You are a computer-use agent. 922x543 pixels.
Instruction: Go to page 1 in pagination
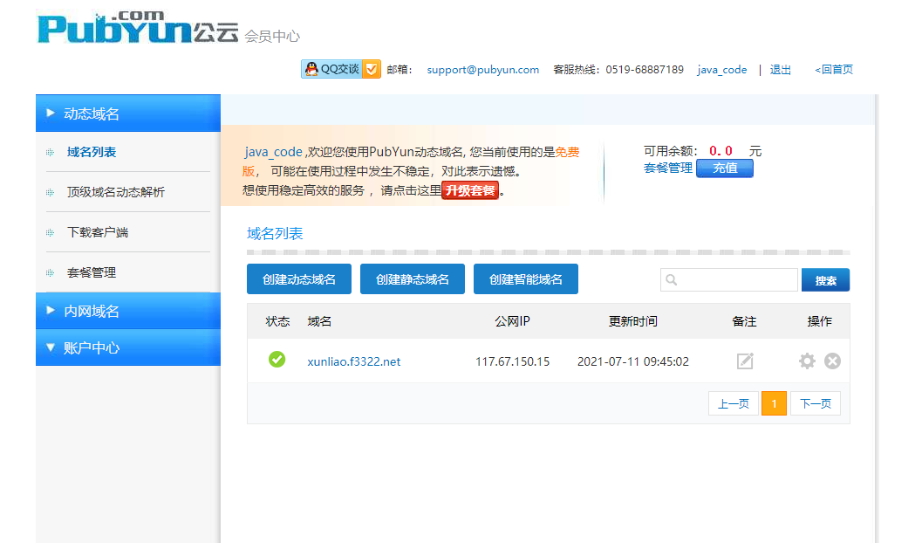774,402
